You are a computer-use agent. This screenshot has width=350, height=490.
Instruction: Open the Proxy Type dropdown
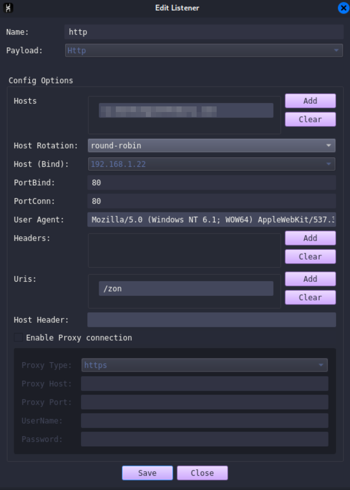tap(204, 365)
